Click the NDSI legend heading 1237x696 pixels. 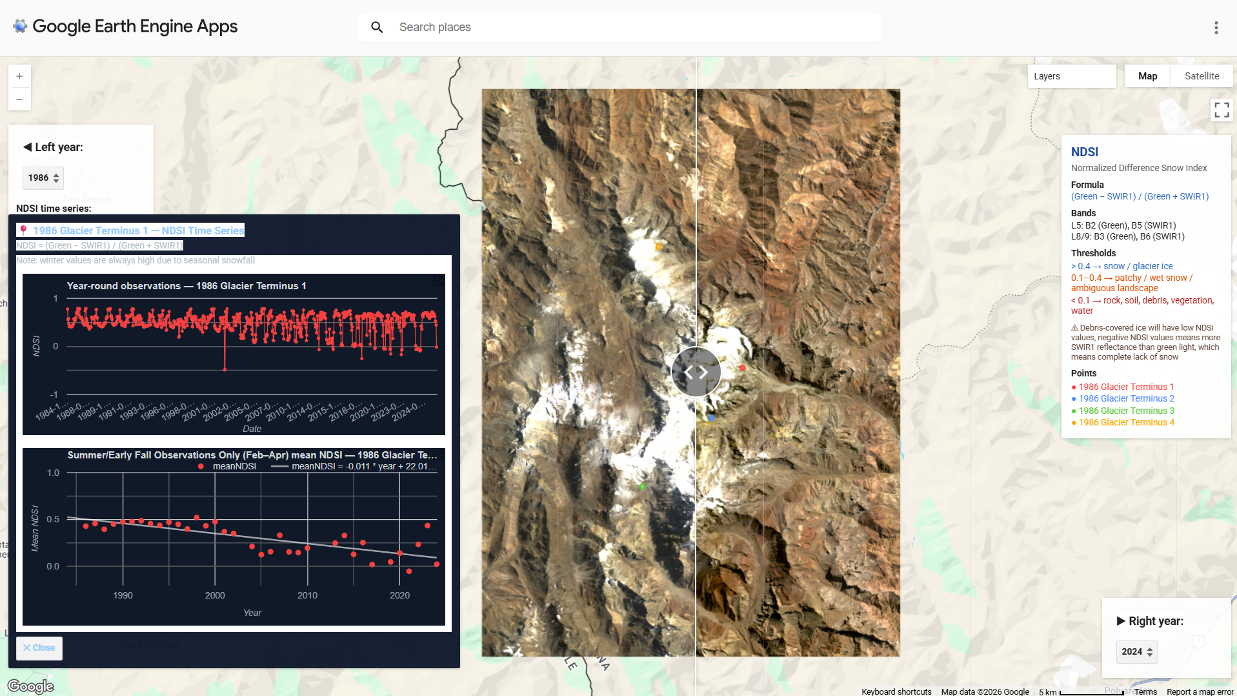[x=1084, y=152]
